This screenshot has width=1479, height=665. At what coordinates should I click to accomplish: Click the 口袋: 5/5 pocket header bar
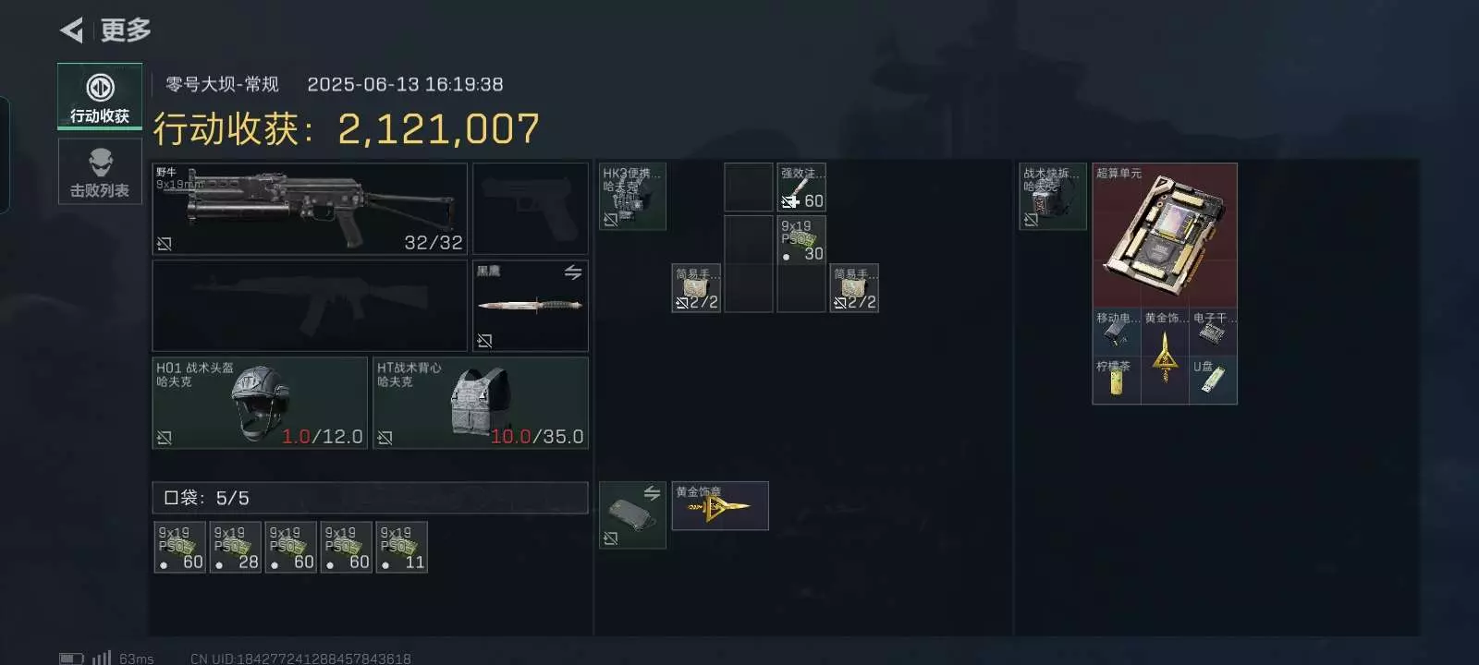(370, 498)
